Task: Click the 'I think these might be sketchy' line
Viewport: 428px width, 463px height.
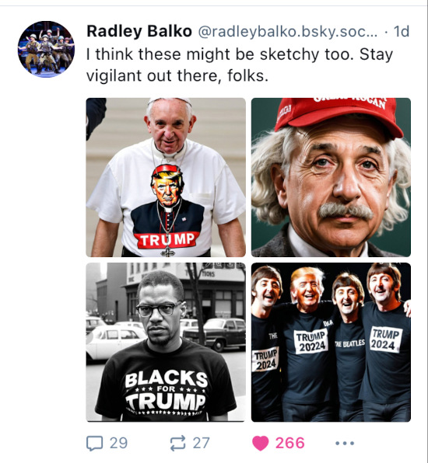Action: click(240, 54)
